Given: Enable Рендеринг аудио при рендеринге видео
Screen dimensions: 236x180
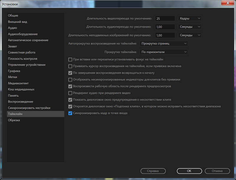Looking at the screenshot, I should click(70, 93).
